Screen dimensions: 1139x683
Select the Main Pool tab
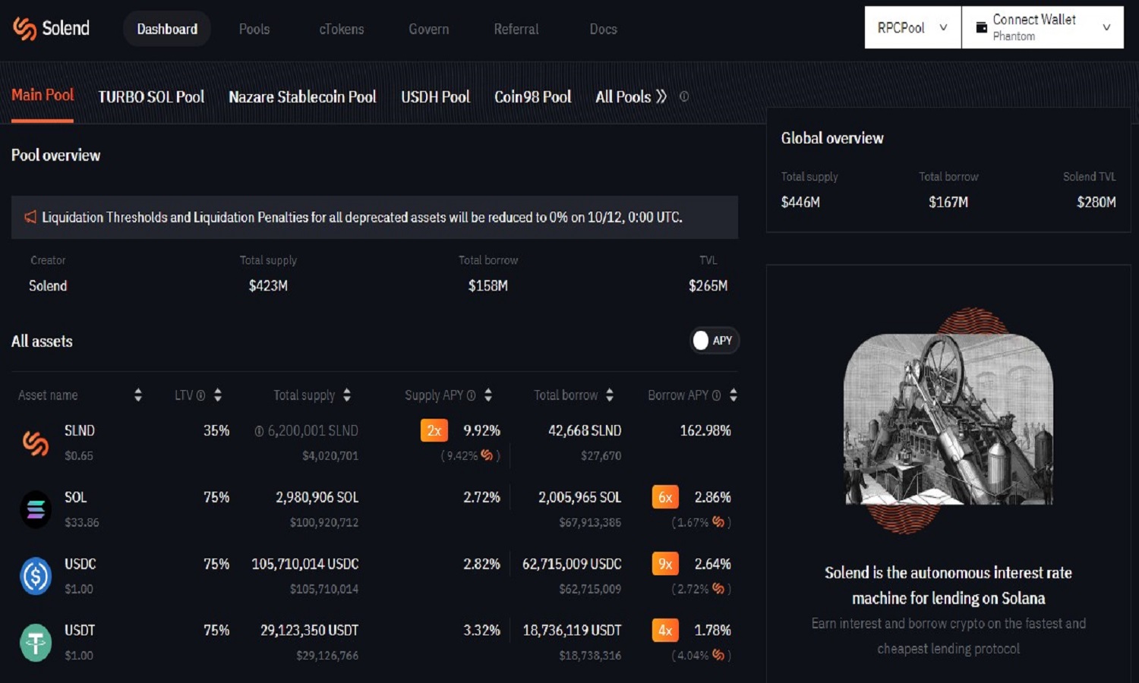pyautogui.click(x=43, y=96)
